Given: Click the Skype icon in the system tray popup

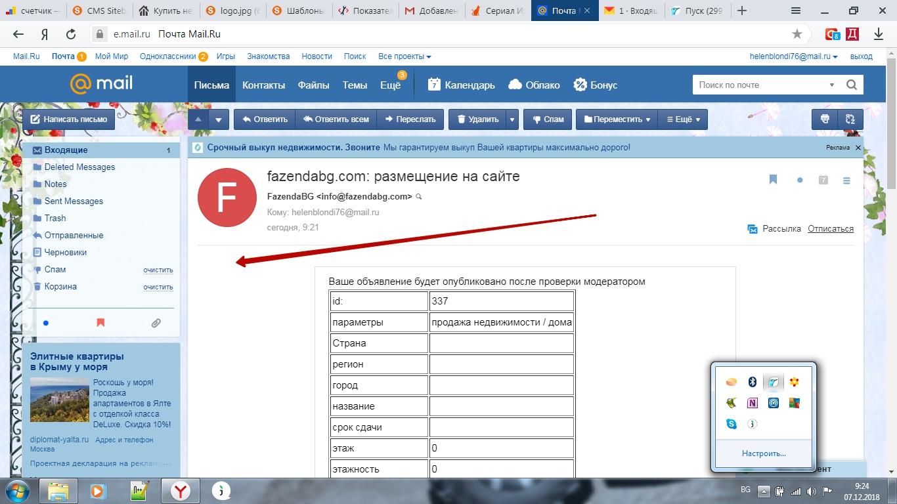Looking at the screenshot, I should click(x=731, y=424).
